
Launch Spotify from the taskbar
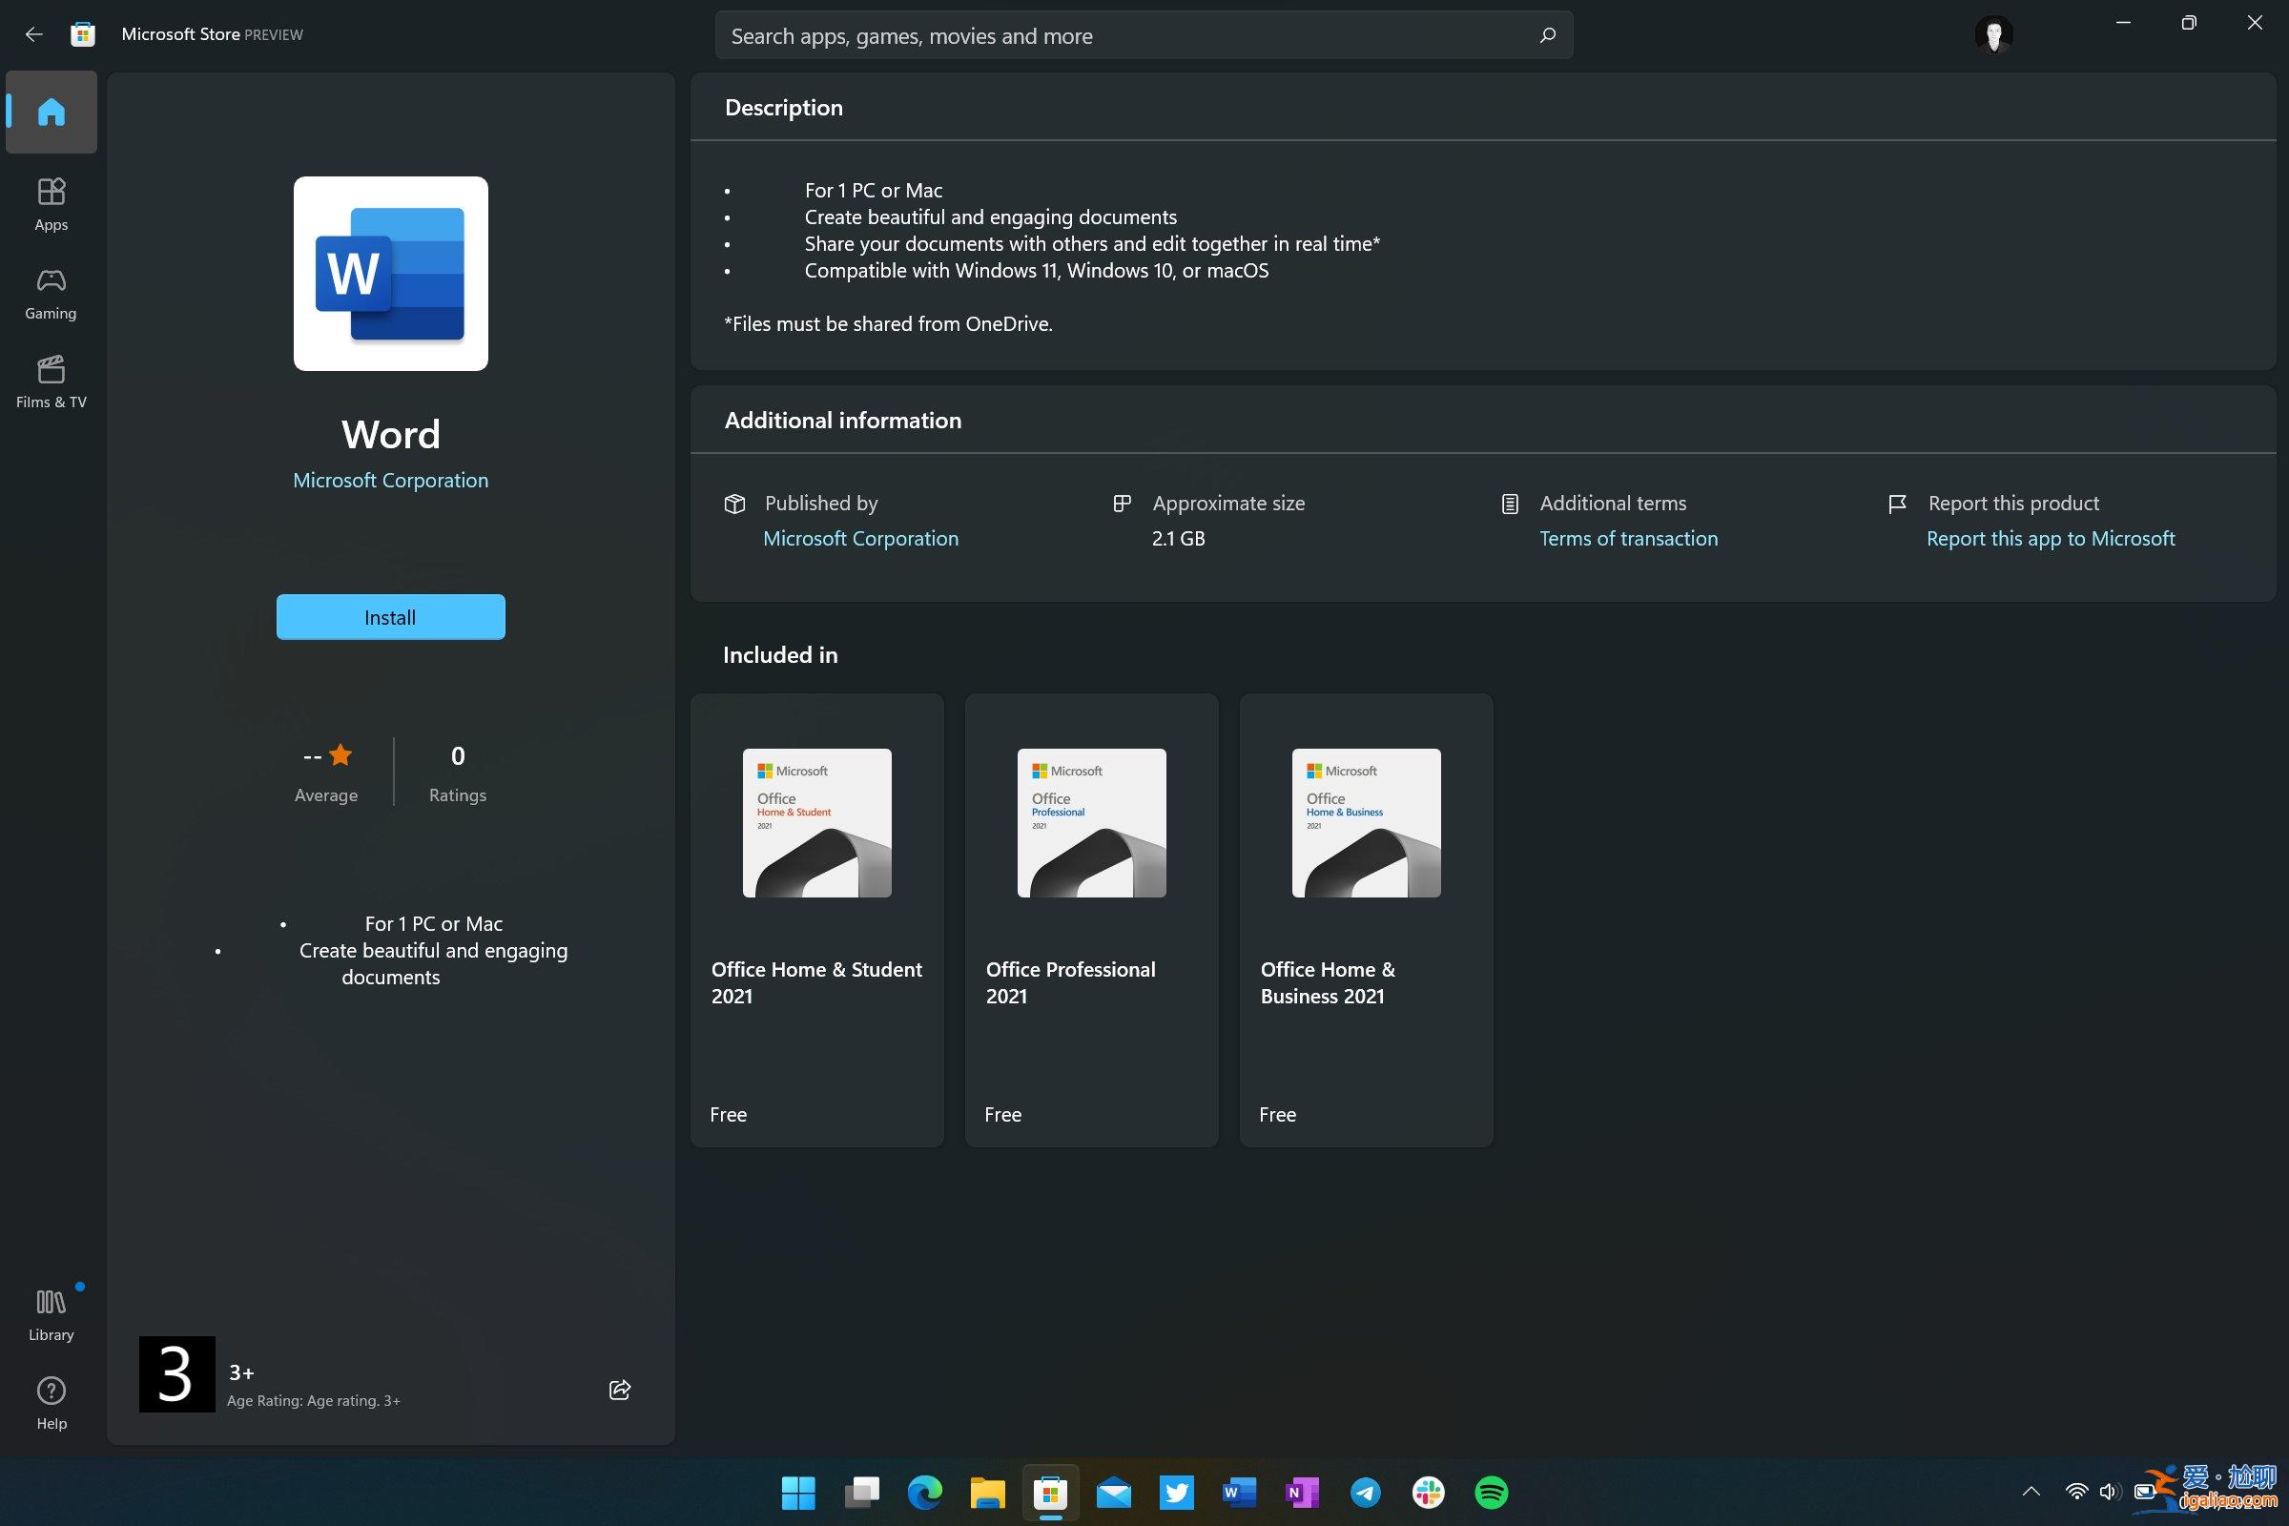[1491, 1492]
